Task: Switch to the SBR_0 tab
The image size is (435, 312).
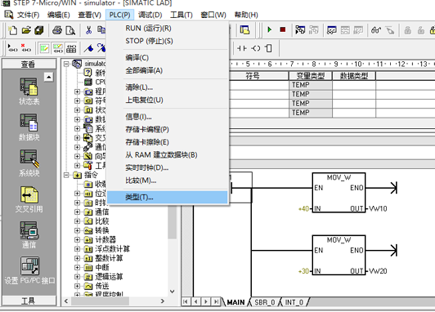Action: pyautogui.click(x=265, y=302)
